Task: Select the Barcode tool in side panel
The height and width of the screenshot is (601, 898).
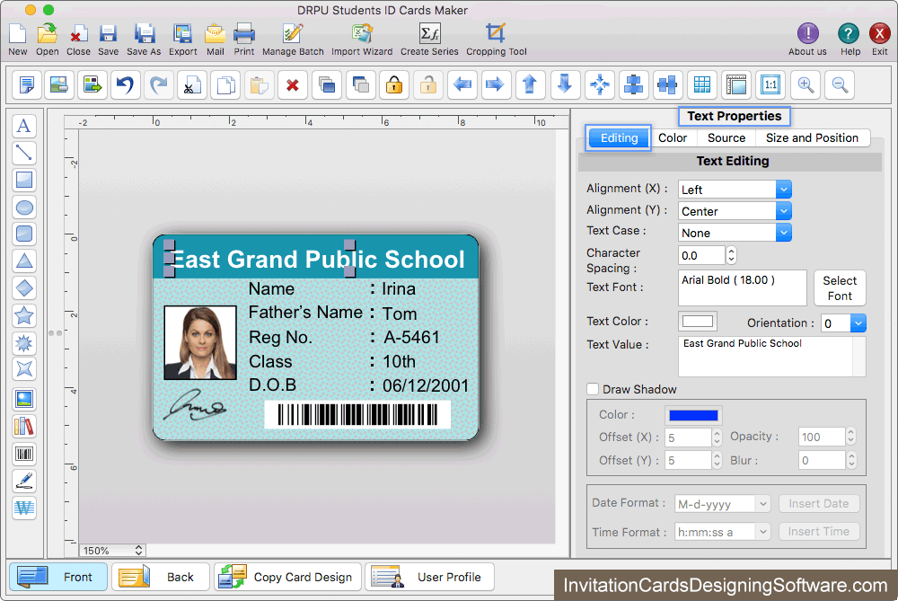Action: point(24,455)
